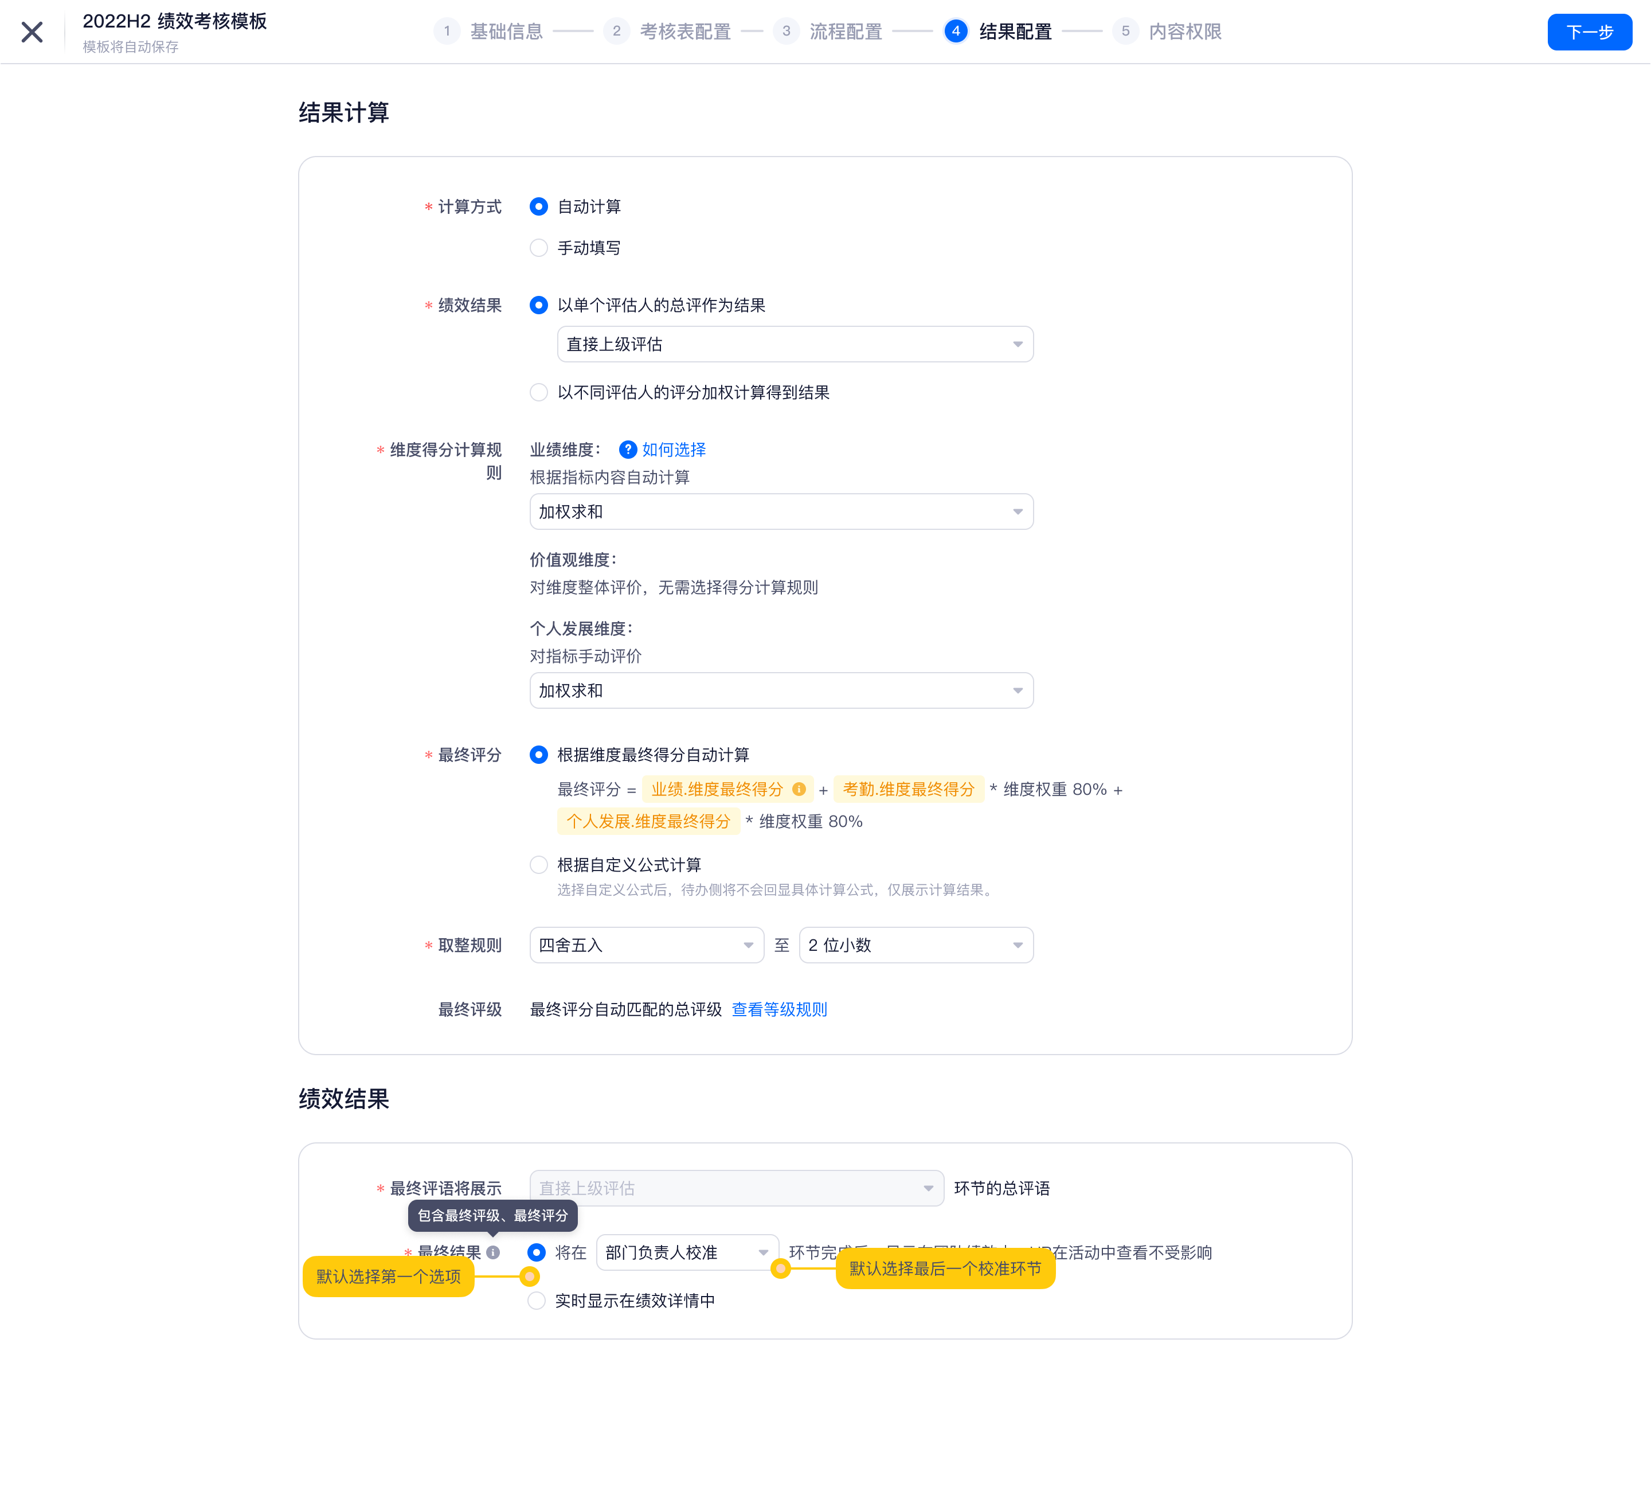Screen dimensions: 1651x1491
Task: Select 手动填写 calculation method
Action: [538, 247]
